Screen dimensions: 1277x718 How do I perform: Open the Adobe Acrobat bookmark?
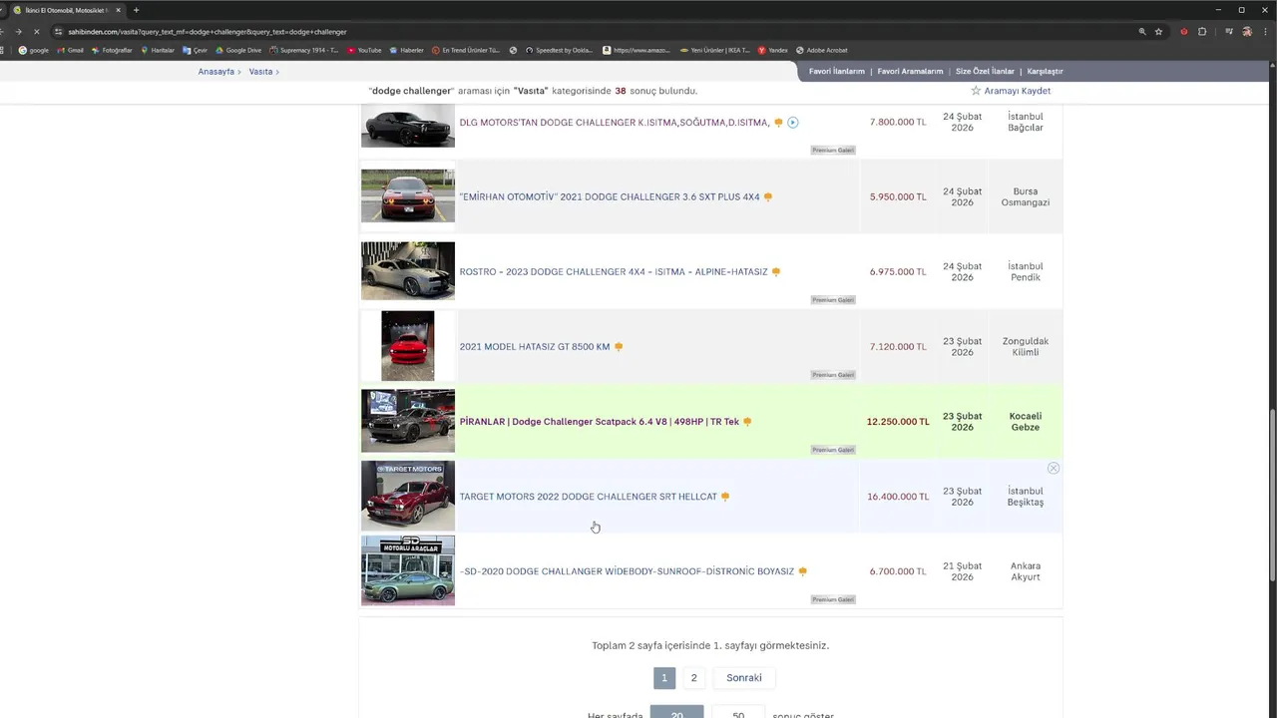tap(822, 50)
